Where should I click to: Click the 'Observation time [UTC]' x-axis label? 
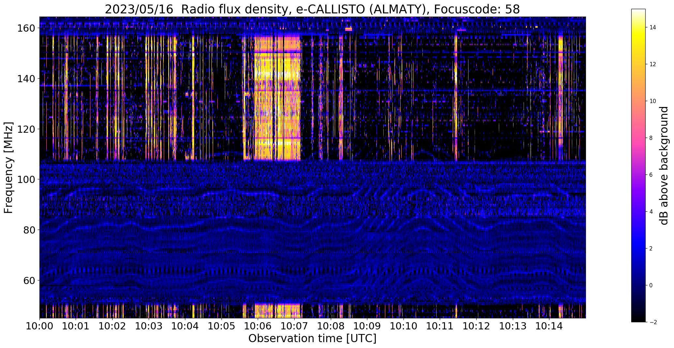point(312,339)
